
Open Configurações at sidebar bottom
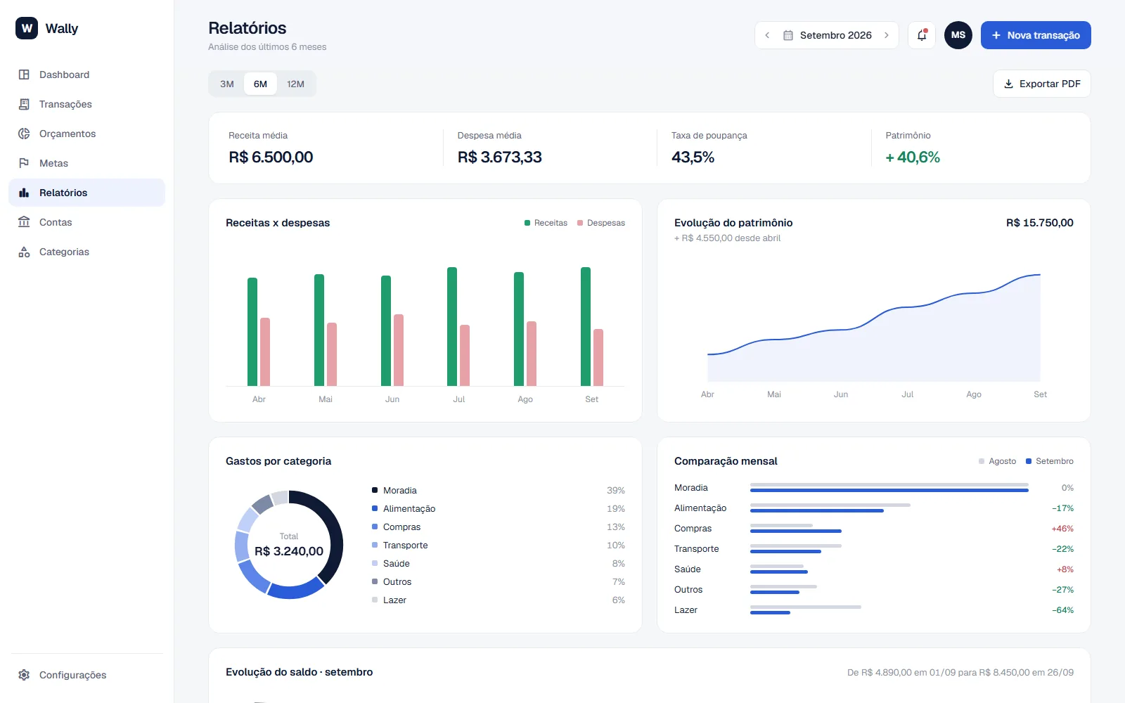[86, 675]
